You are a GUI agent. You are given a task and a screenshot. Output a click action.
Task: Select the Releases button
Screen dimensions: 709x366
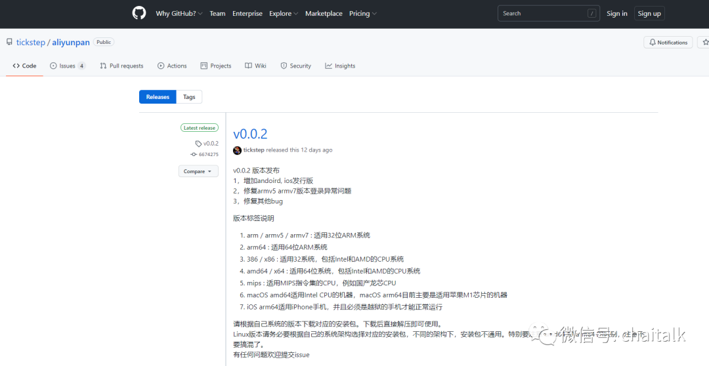click(x=158, y=96)
